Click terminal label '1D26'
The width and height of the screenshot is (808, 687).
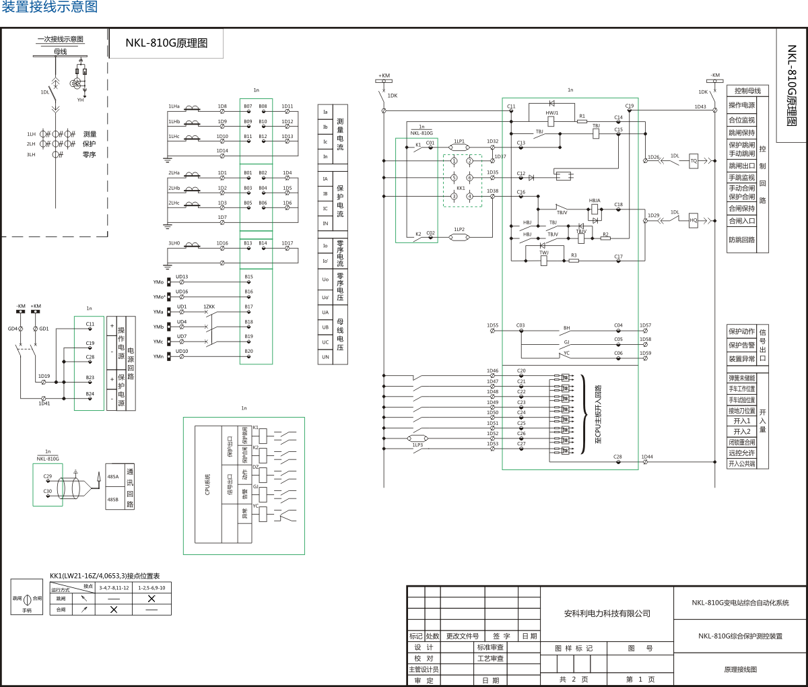654,157
